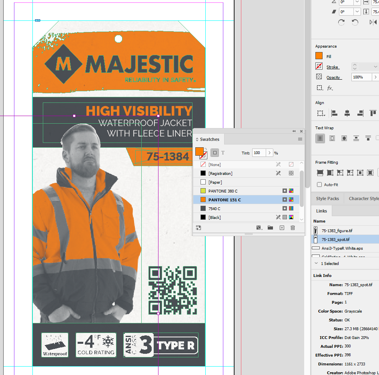Fit content to frame
Viewport: 379px width, 375px height.
point(340,172)
